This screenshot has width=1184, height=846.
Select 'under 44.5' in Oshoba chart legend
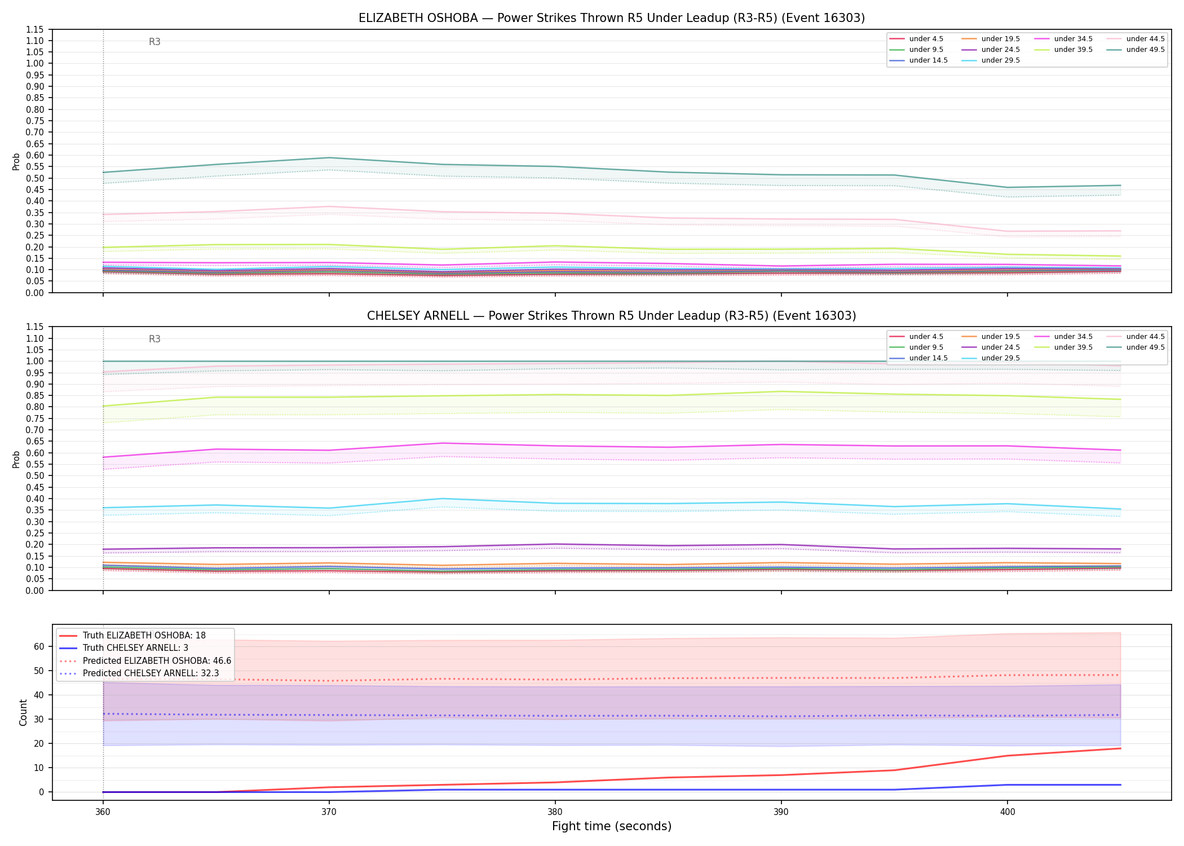click(x=1135, y=39)
